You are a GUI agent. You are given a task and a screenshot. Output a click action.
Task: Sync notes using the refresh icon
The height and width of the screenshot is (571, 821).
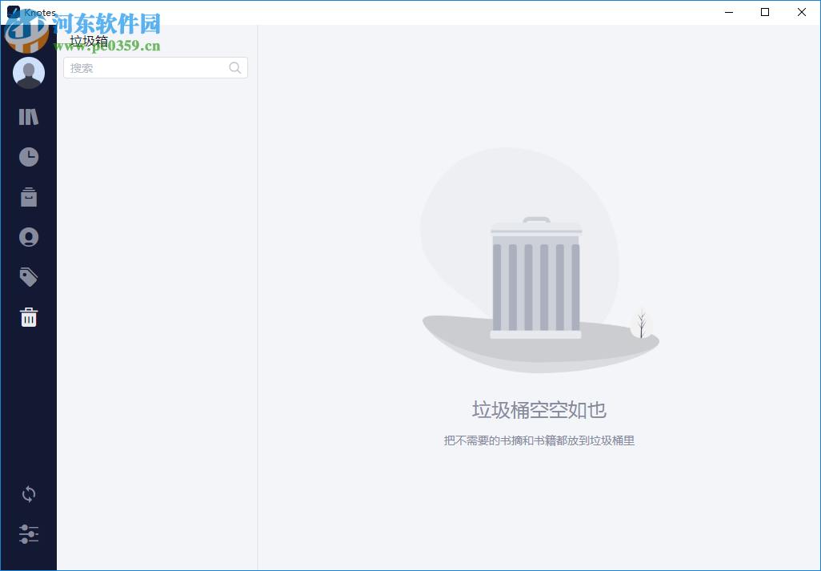[28, 494]
